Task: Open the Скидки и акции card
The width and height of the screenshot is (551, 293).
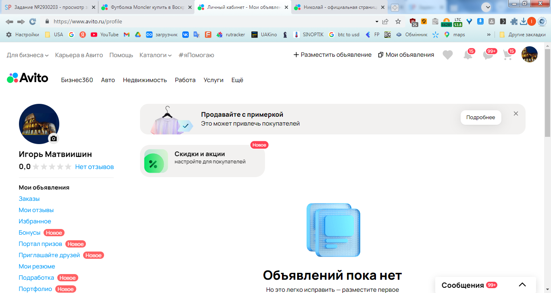Action: pos(202,161)
